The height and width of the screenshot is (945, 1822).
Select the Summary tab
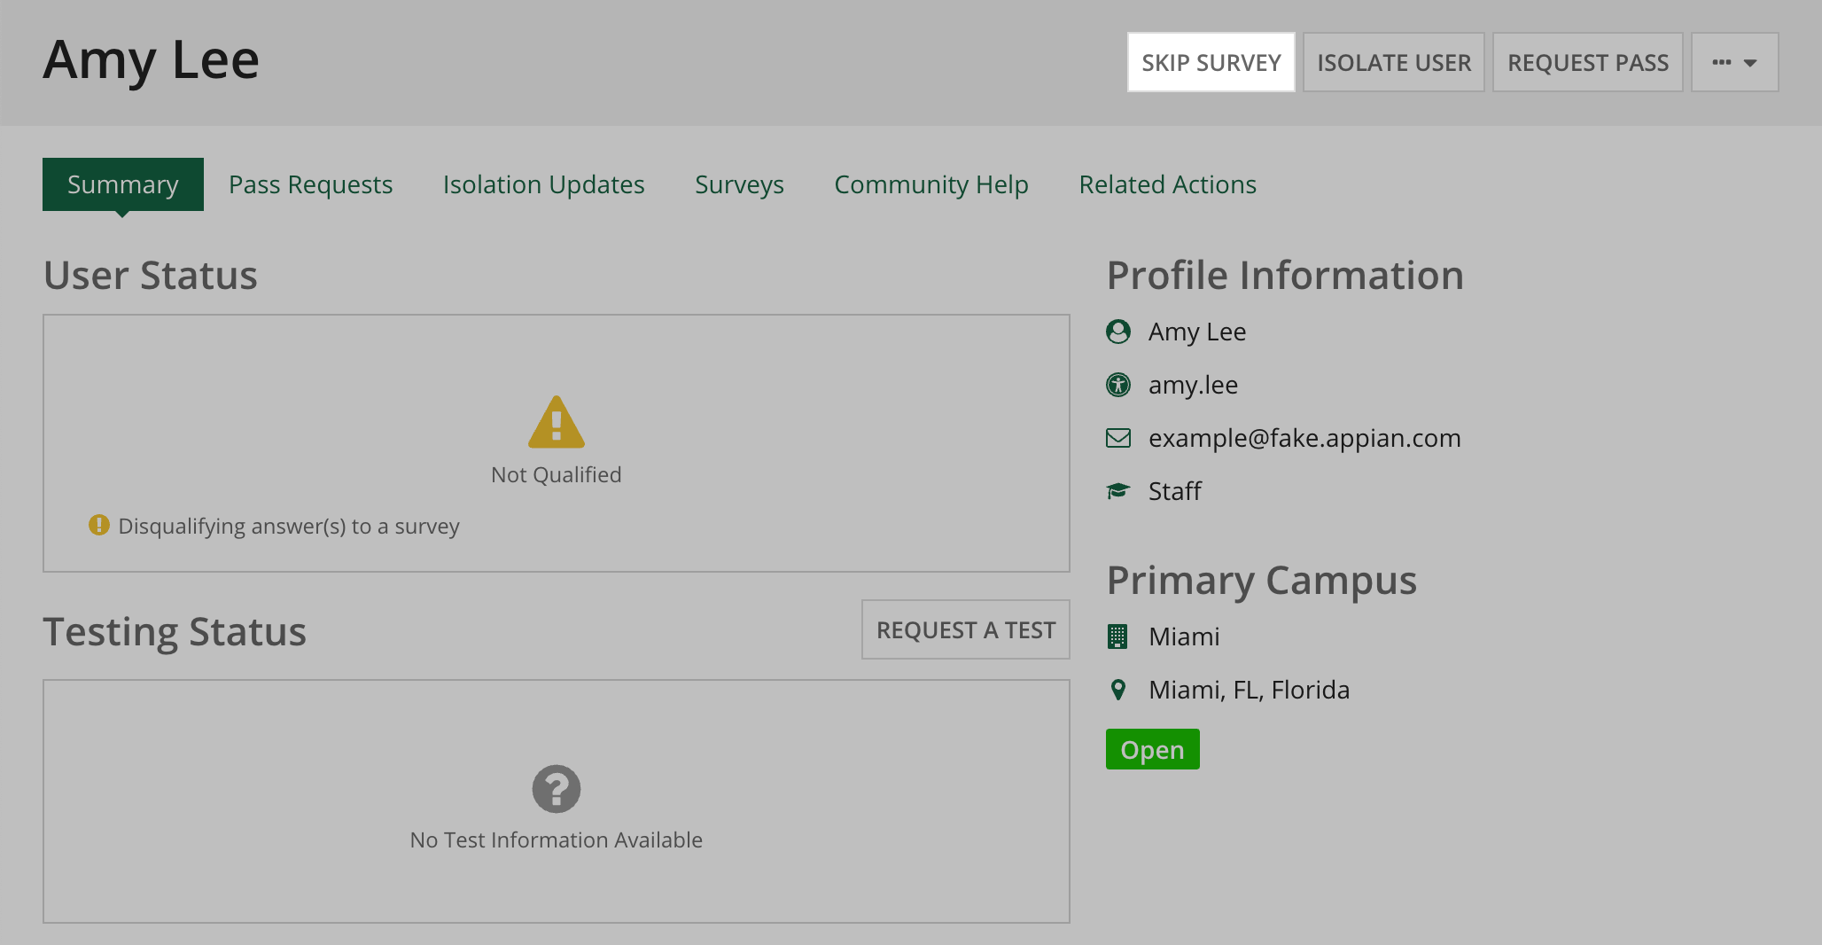(123, 184)
